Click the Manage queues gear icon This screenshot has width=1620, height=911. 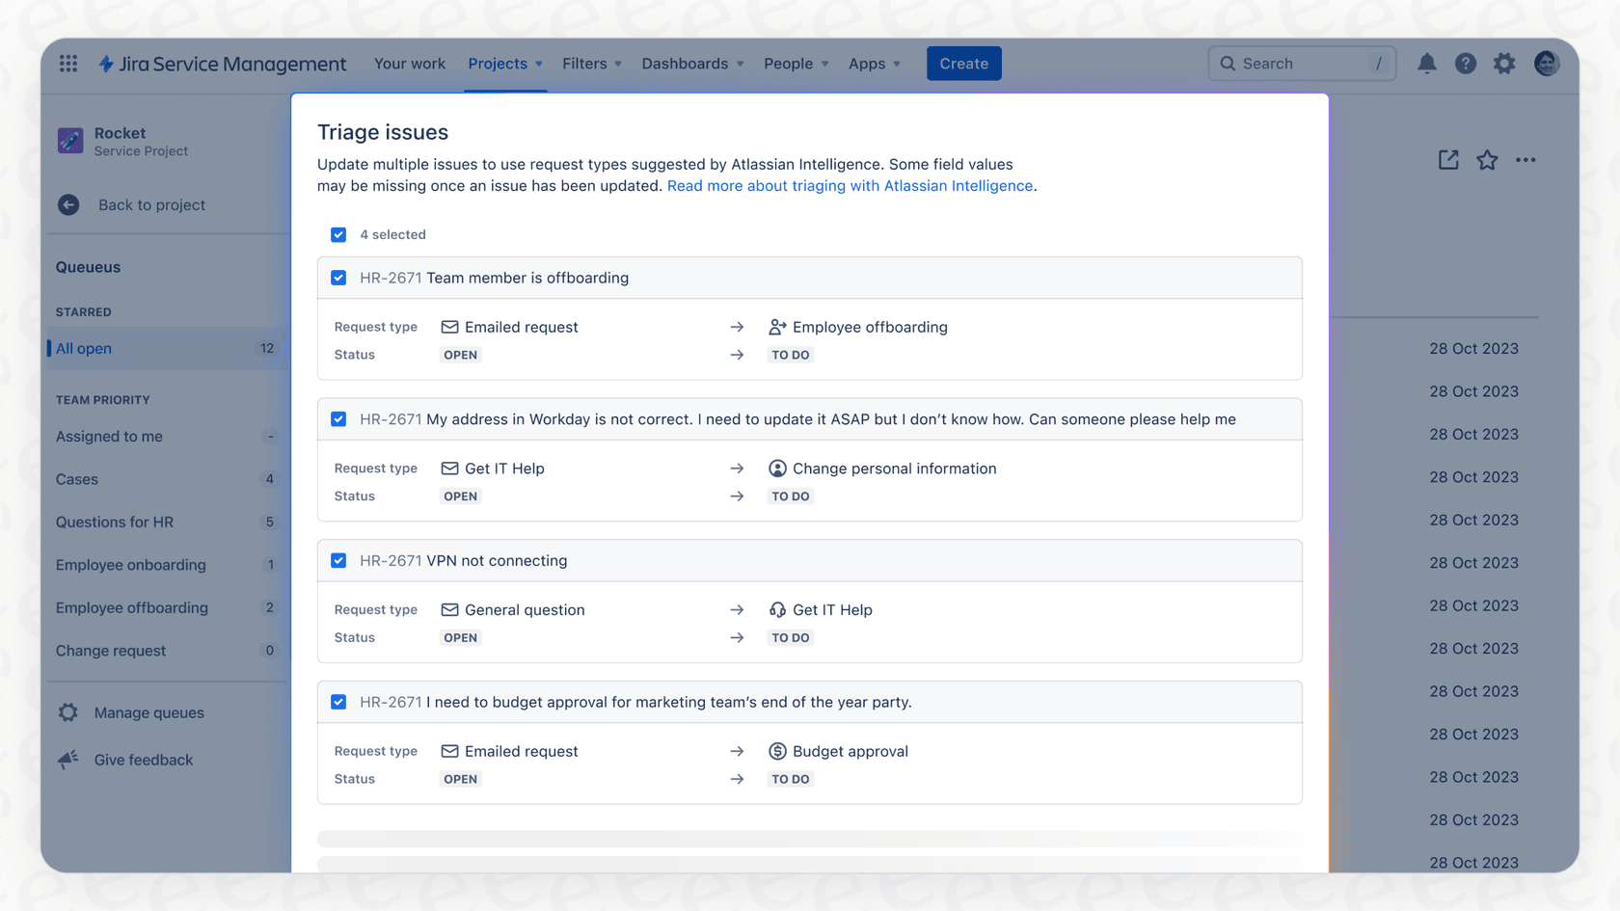[67, 712]
